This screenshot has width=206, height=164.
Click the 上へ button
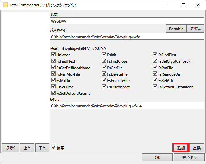[x=27, y=148]
